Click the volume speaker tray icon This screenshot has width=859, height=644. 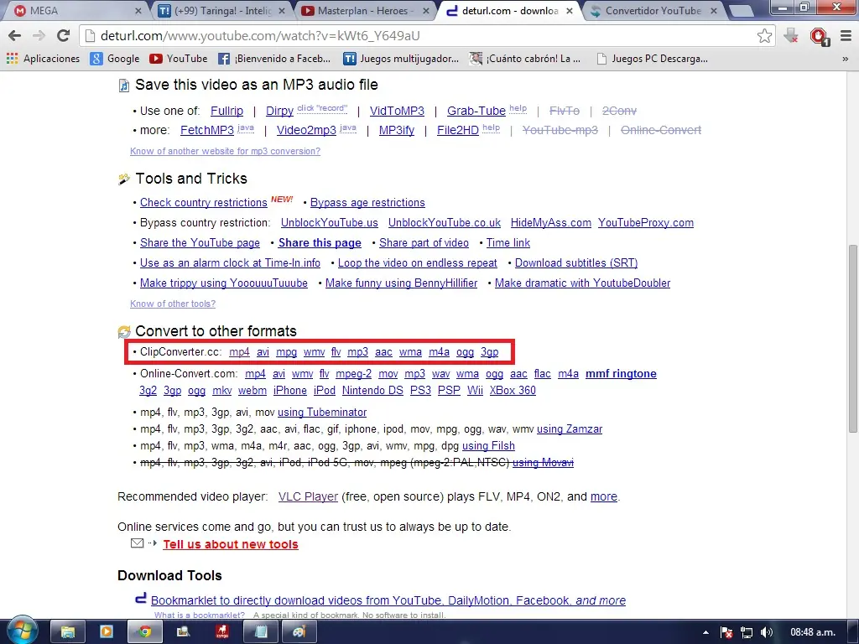click(x=767, y=632)
